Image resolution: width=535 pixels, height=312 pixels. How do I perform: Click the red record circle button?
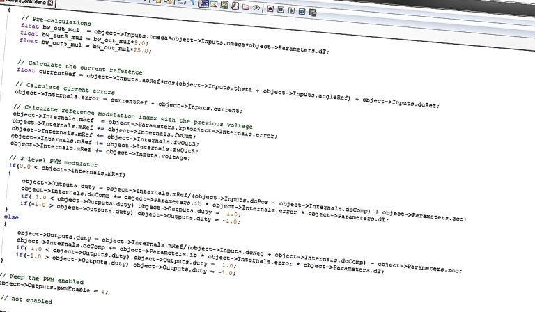click(270, 8)
